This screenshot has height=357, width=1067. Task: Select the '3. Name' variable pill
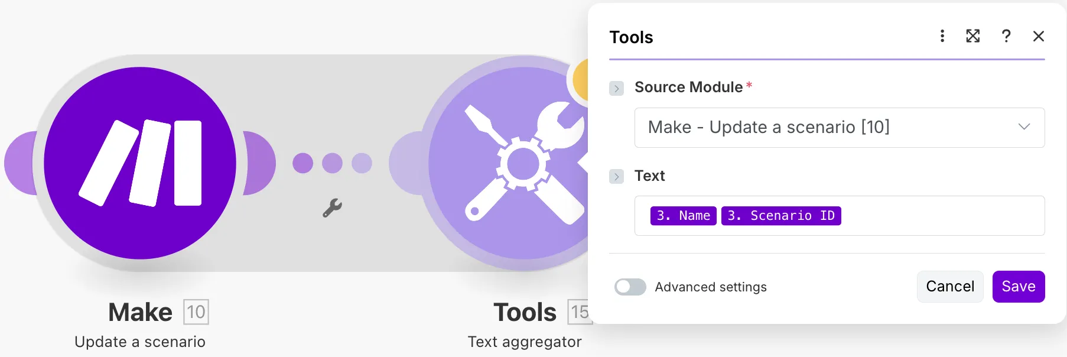[684, 216]
